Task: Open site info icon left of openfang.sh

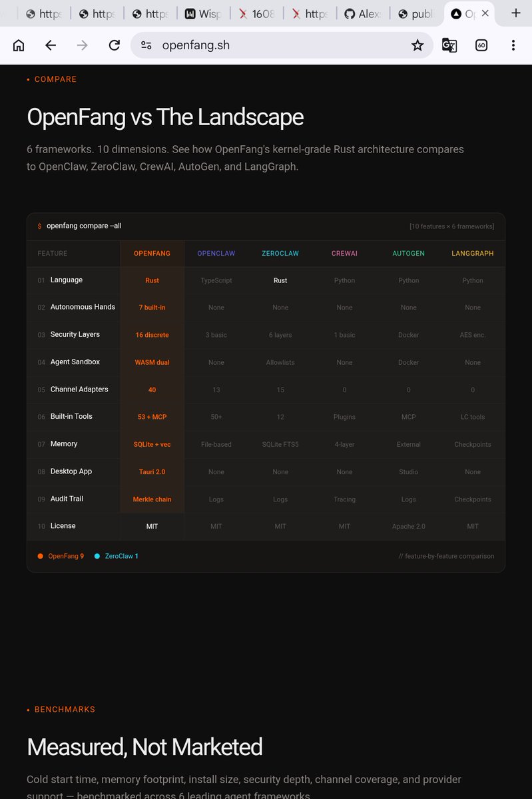Action: tap(146, 45)
